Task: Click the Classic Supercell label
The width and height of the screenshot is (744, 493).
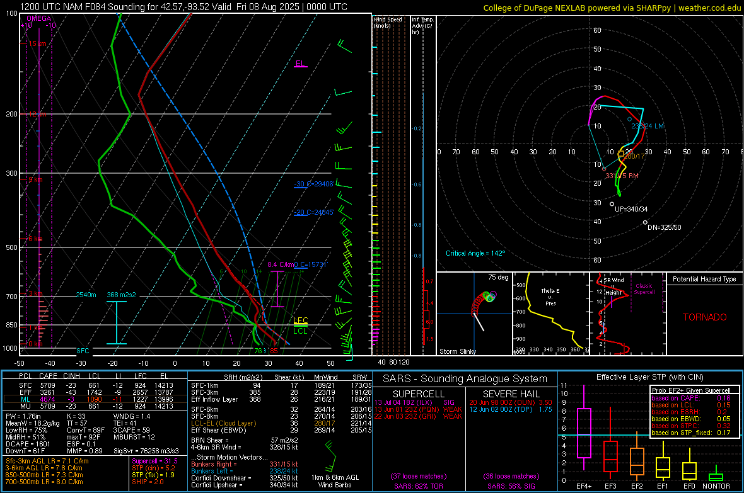Action: click(644, 289)
